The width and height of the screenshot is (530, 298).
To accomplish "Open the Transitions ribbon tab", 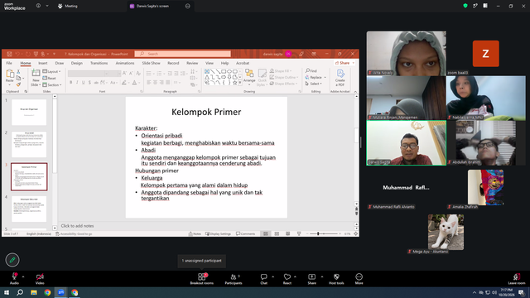I will tap(99, 63).
